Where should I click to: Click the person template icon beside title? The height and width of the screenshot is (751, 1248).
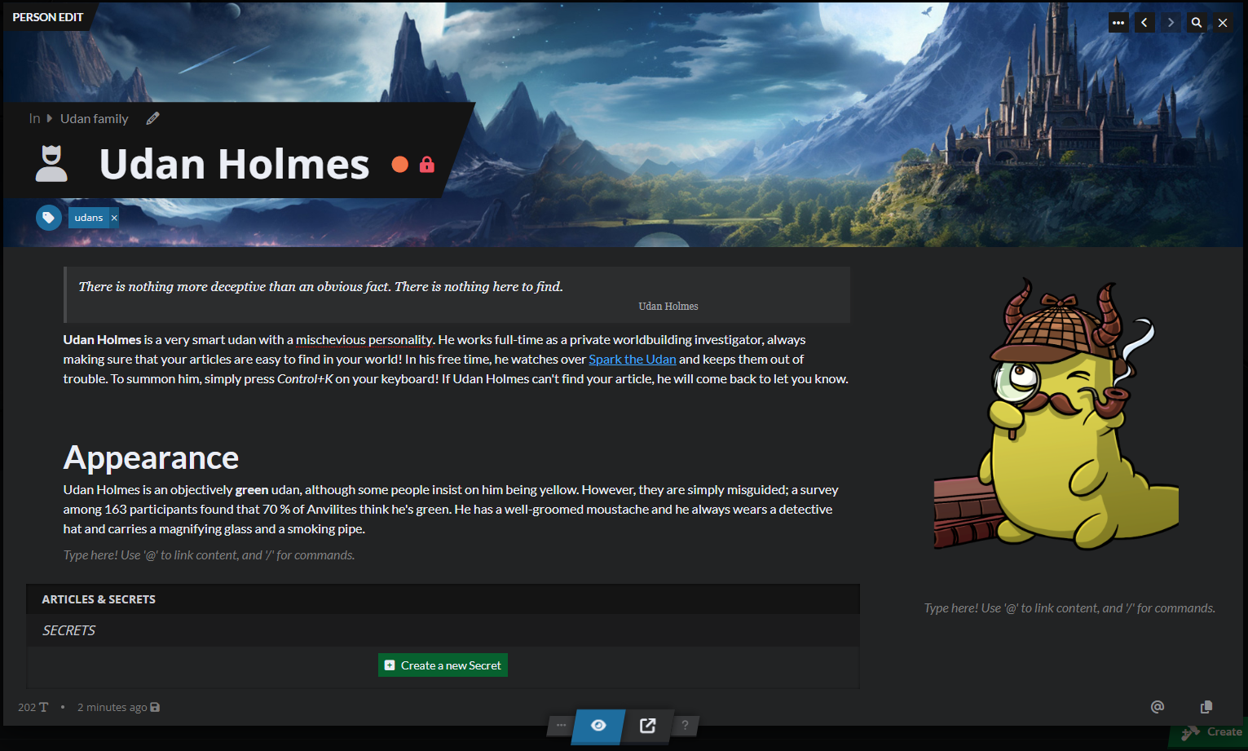pos(51,163)
